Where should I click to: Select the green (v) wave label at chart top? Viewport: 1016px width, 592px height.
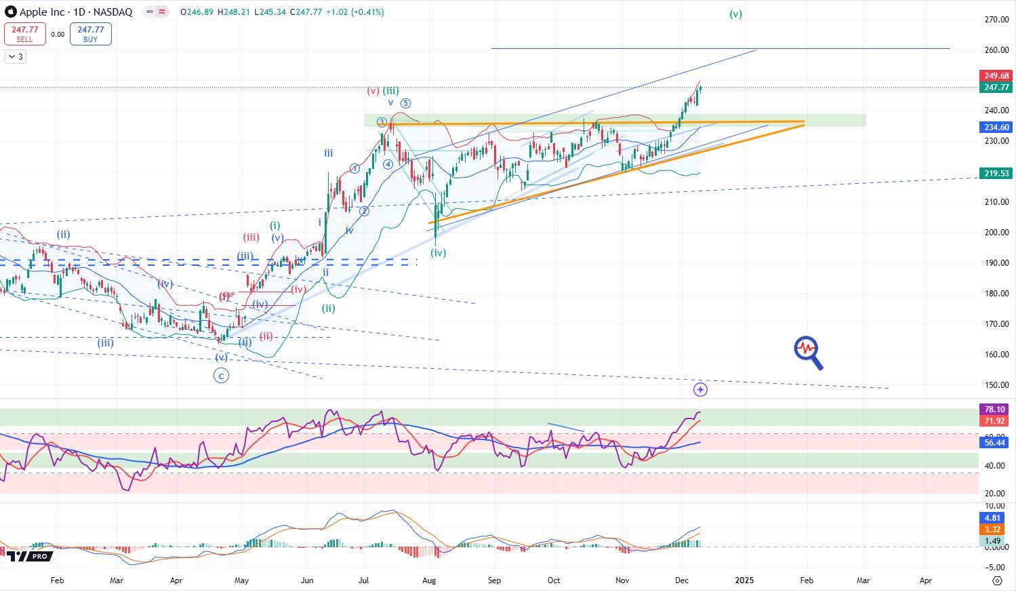pyautogui.click(x=735, y=14)
